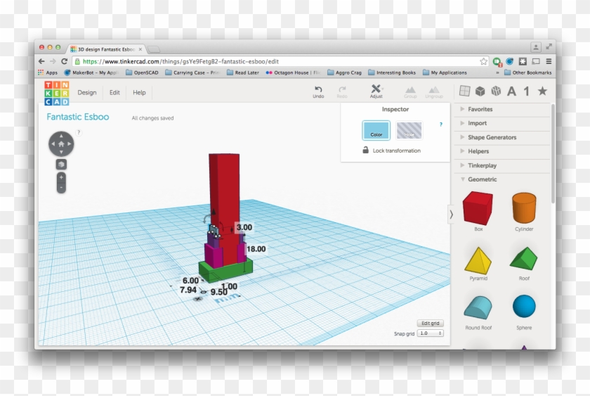Click the 6.00 dimension label
Image resolution: width=590 pixels, height=396 pixels.
[x=190, y=281]
